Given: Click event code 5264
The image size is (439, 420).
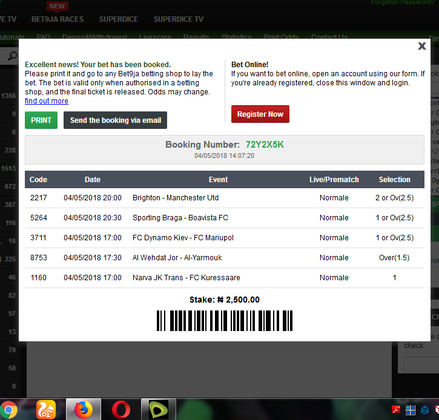Looking at the screenshot, I should 39,217.
